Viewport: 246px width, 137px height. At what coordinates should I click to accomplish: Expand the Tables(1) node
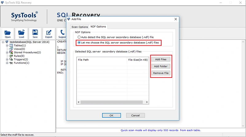coord(7,45)
